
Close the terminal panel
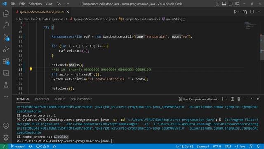[258, 99]
